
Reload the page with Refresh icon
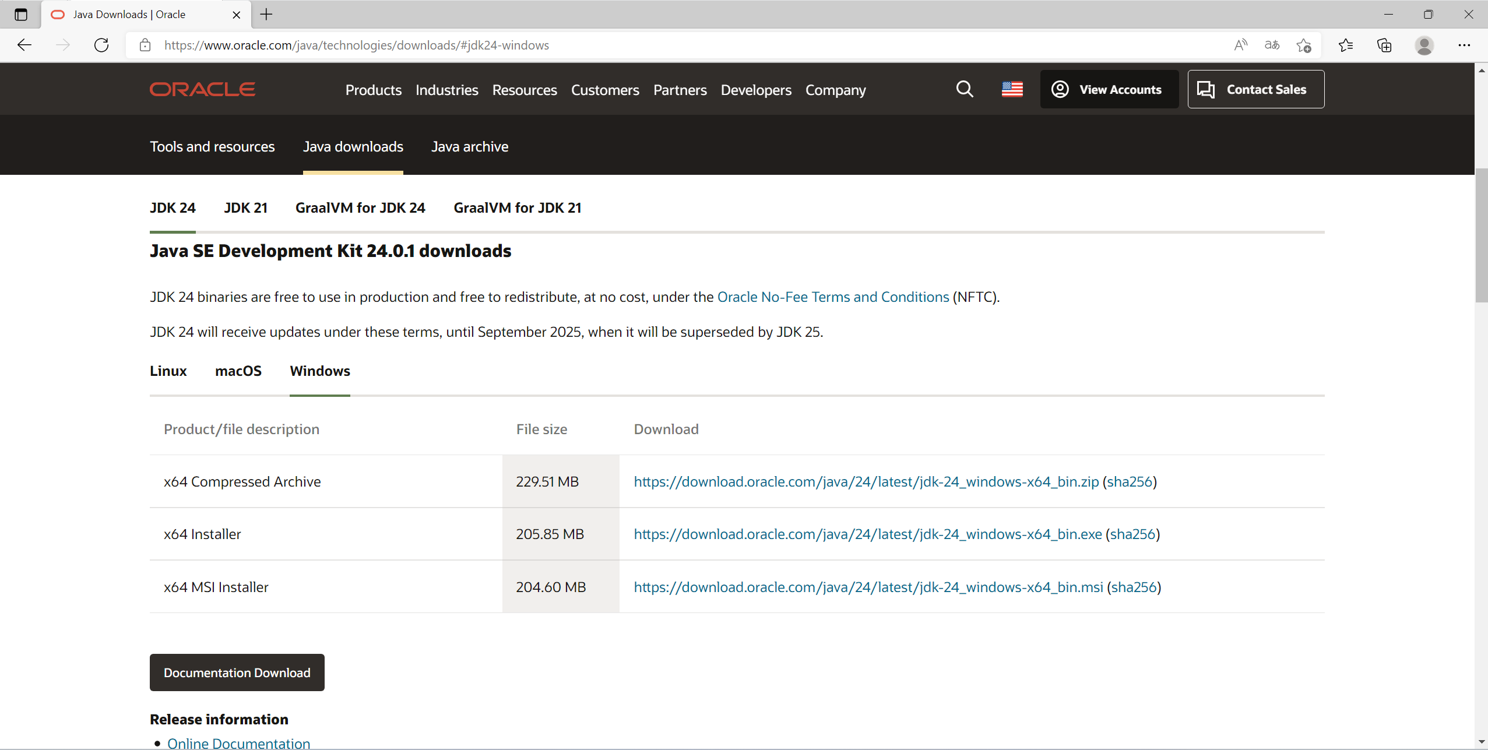[x=101, y=45]
